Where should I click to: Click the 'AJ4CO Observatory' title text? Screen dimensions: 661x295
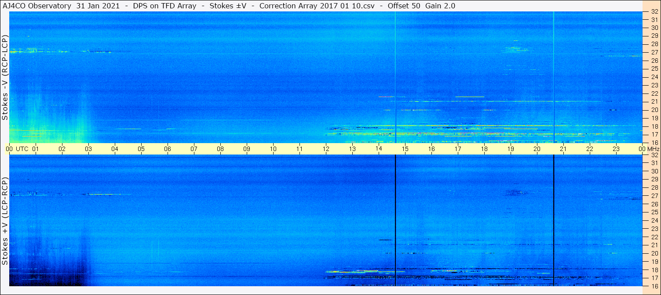37,6
